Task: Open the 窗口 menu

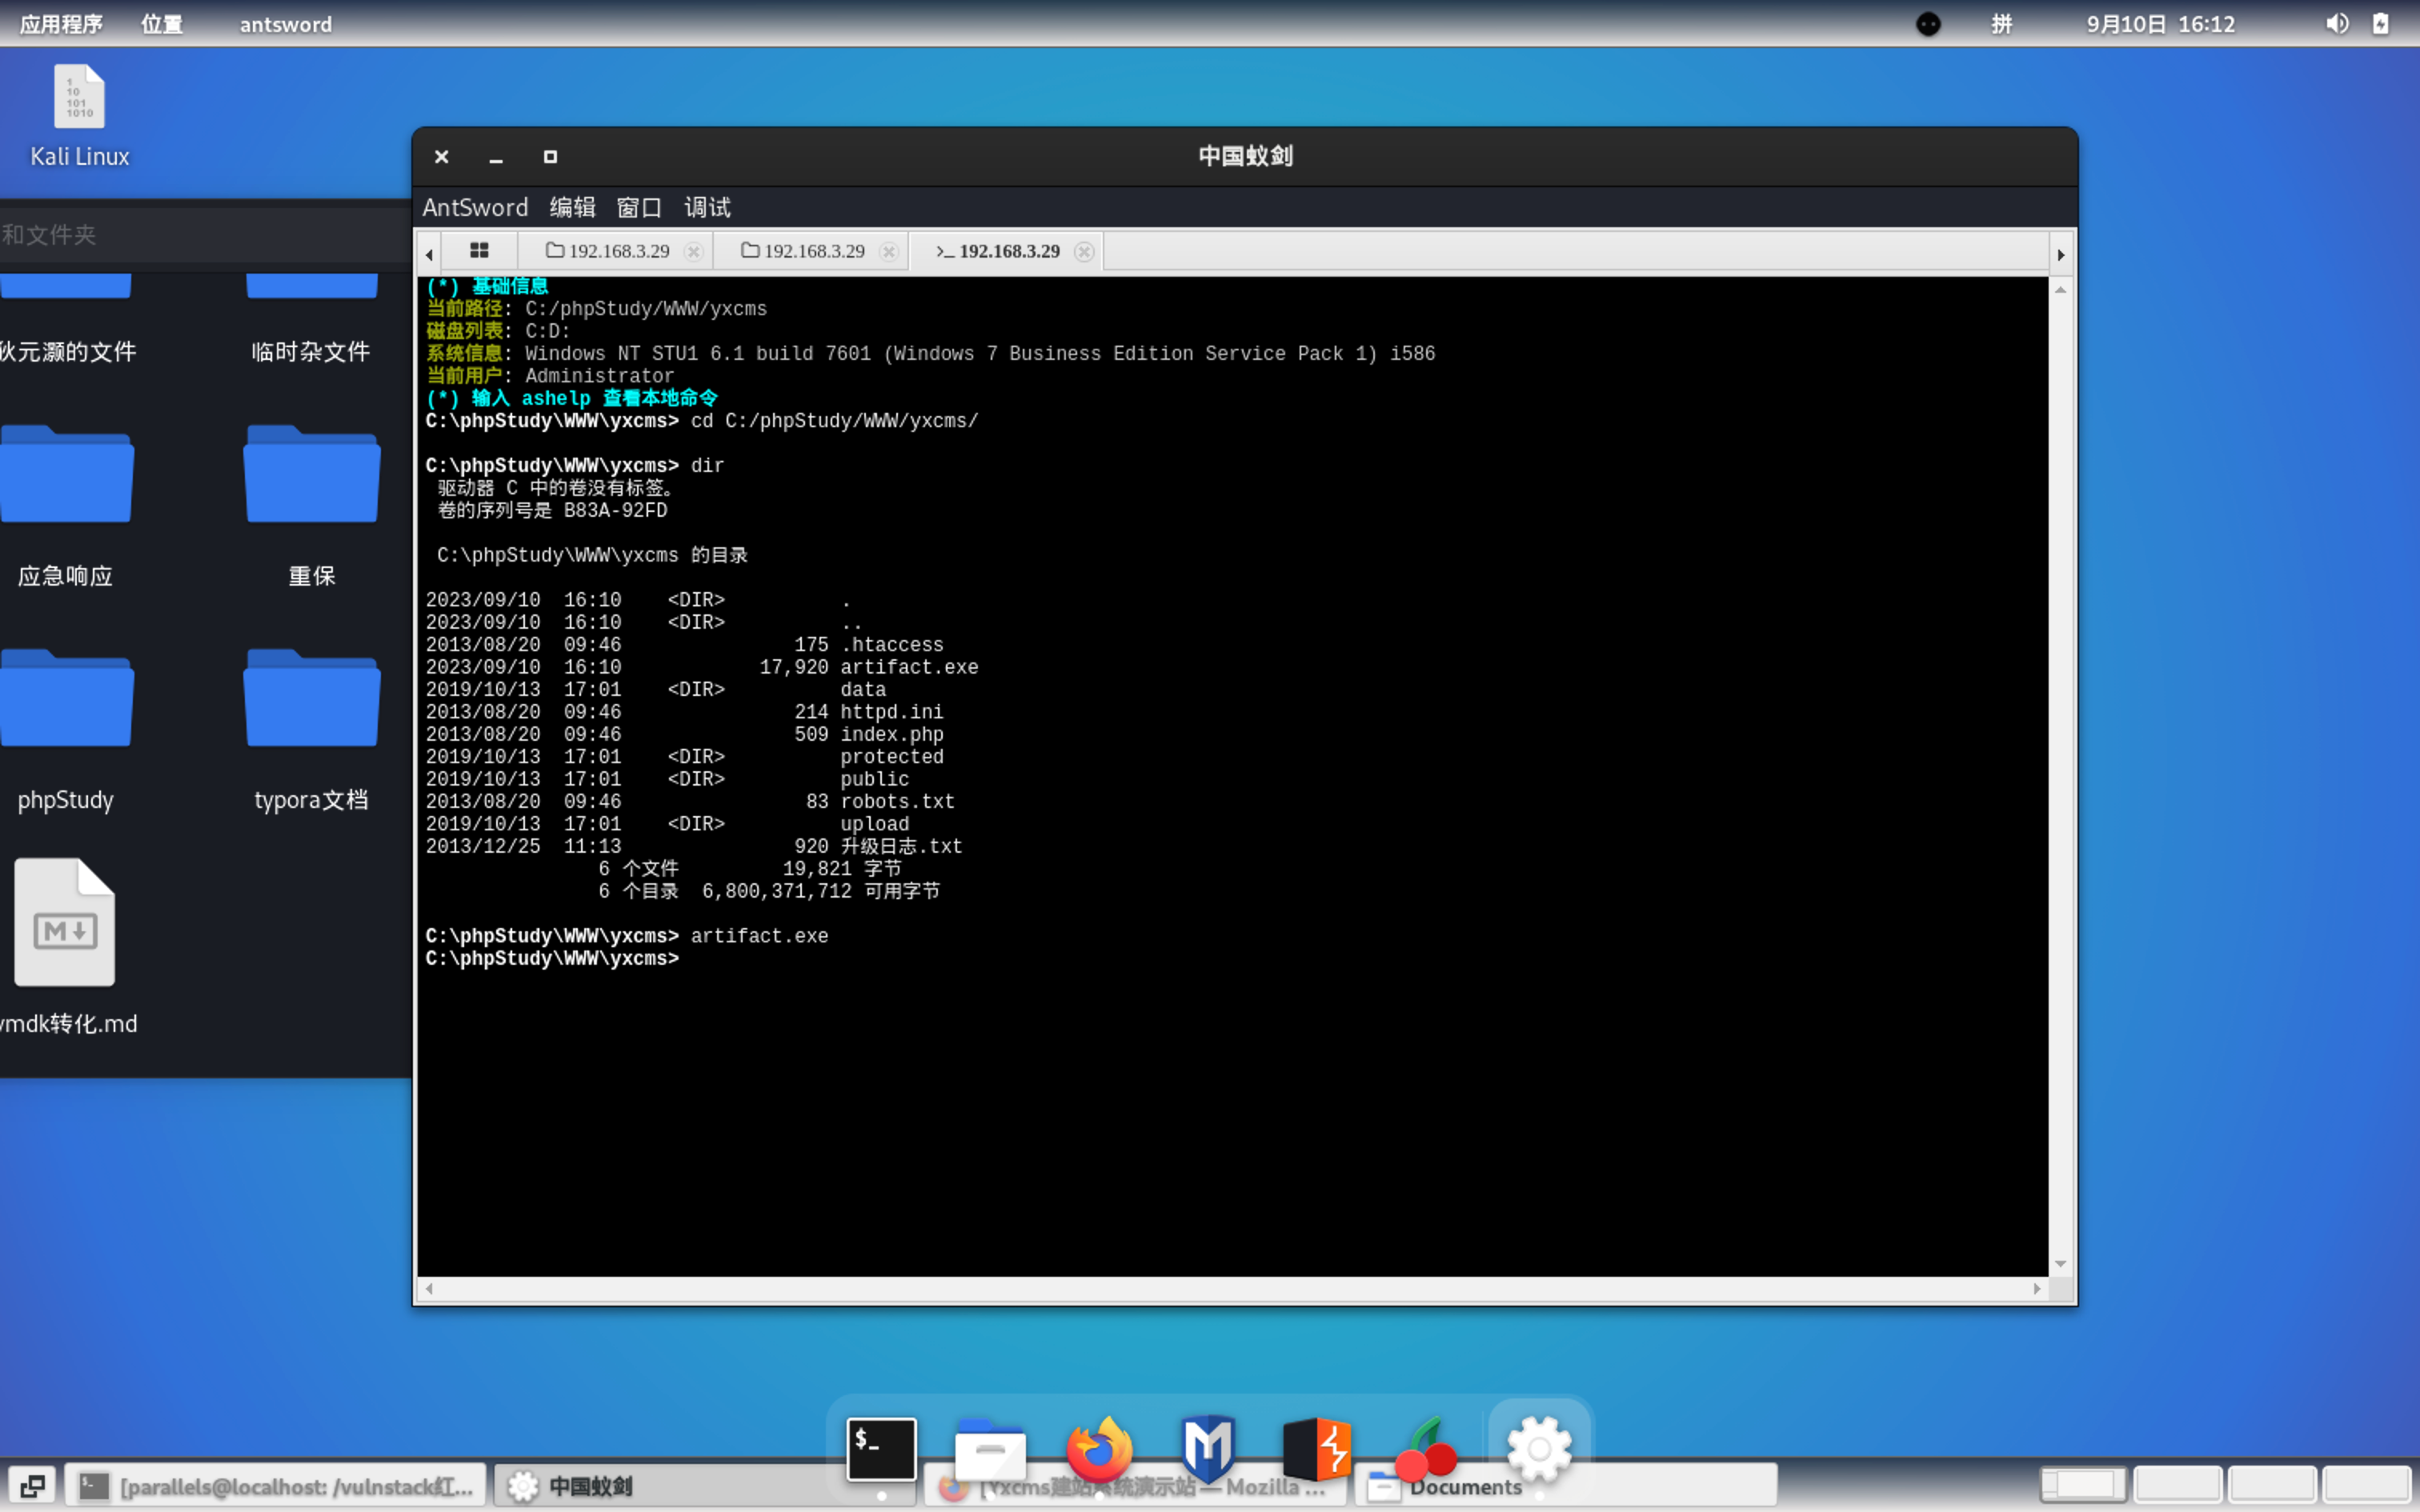Action: tap(639, 207)
